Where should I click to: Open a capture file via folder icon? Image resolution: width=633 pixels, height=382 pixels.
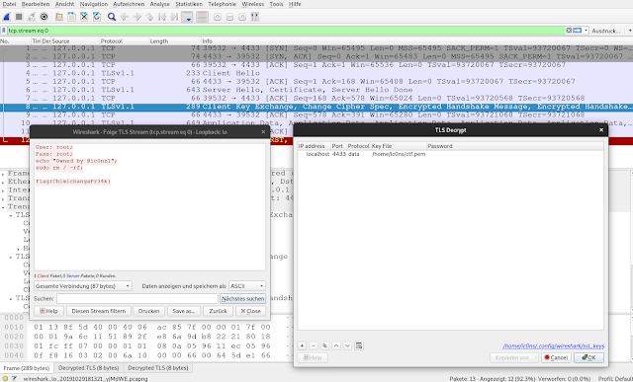[59, 17]
